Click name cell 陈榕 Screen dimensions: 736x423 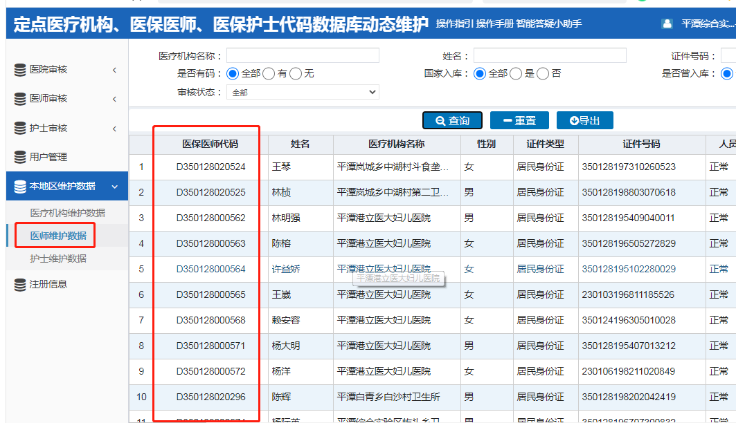pos(282,243)
